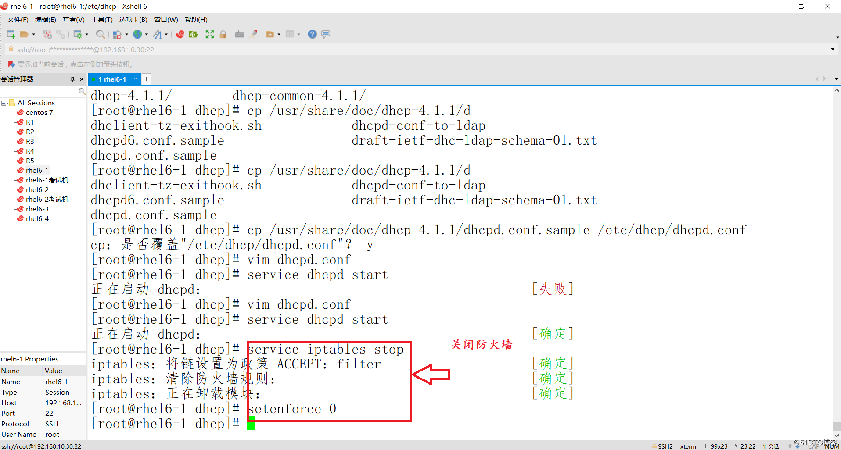Launch Xftp via the green toolbar icon
The height and width of the screenshot is (450, 841).
point(193,34)
